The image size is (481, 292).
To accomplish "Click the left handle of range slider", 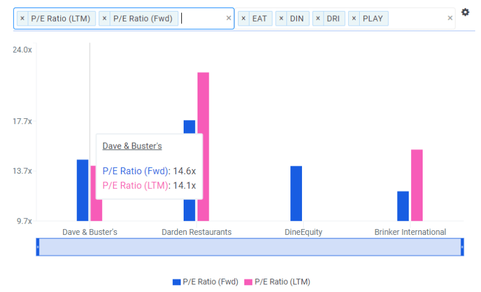I will 38,247.
